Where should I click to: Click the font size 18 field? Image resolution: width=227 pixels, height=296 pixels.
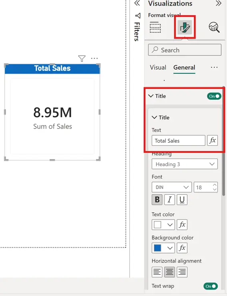[x=206, y=187]
